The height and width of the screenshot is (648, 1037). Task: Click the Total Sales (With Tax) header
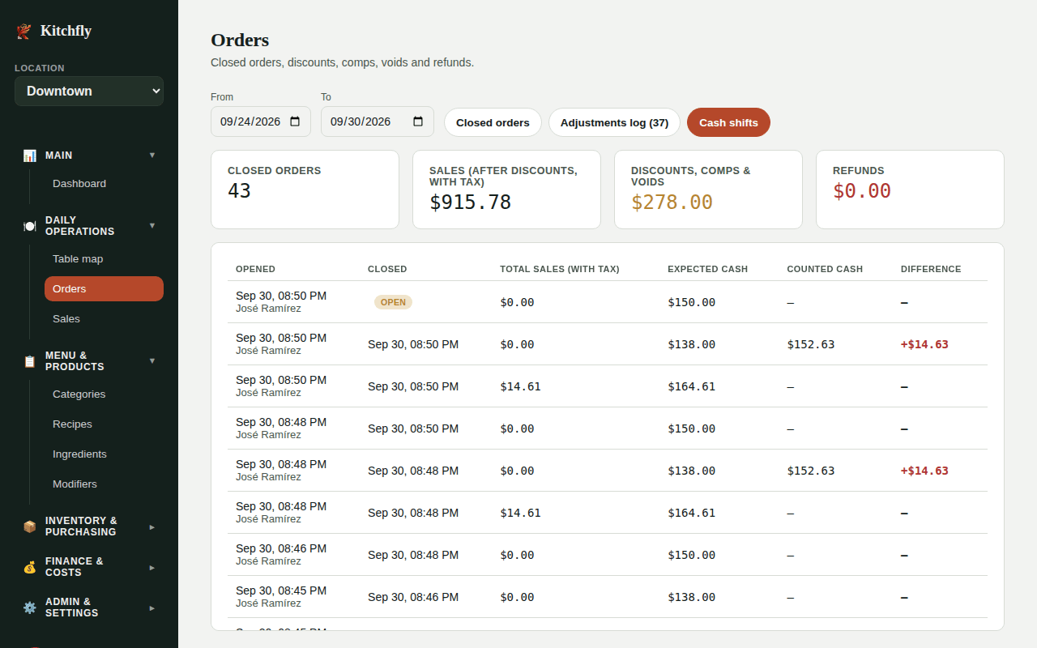[x=559, y=269]
